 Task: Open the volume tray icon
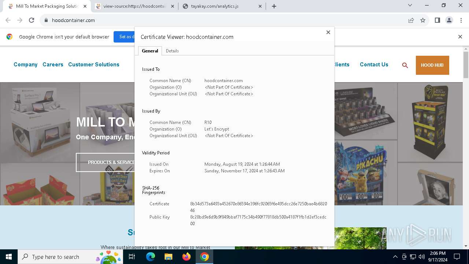click(422, 257)
